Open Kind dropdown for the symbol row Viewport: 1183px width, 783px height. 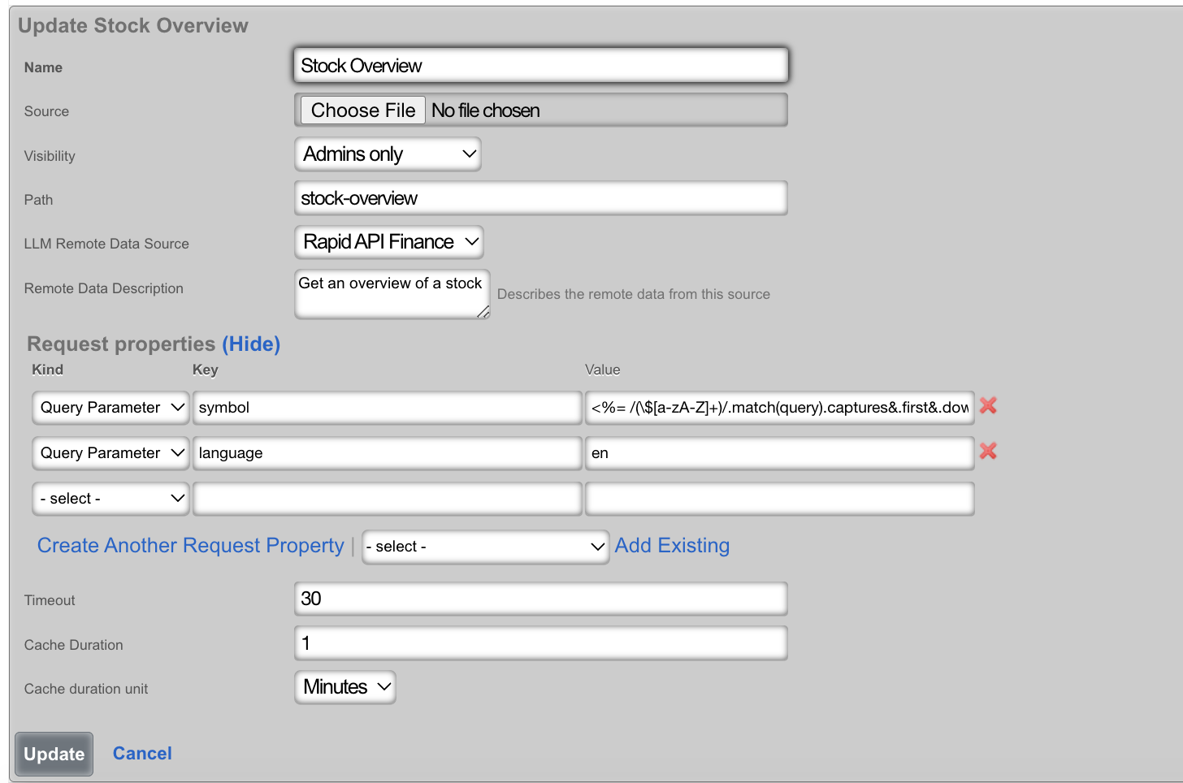(x=111, y=408)
